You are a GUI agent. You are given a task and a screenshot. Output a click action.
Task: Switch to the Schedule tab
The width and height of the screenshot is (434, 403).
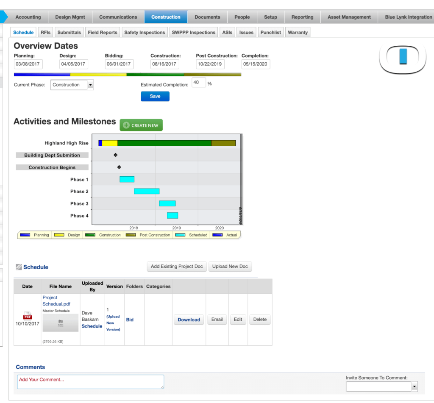coord(23,32)
